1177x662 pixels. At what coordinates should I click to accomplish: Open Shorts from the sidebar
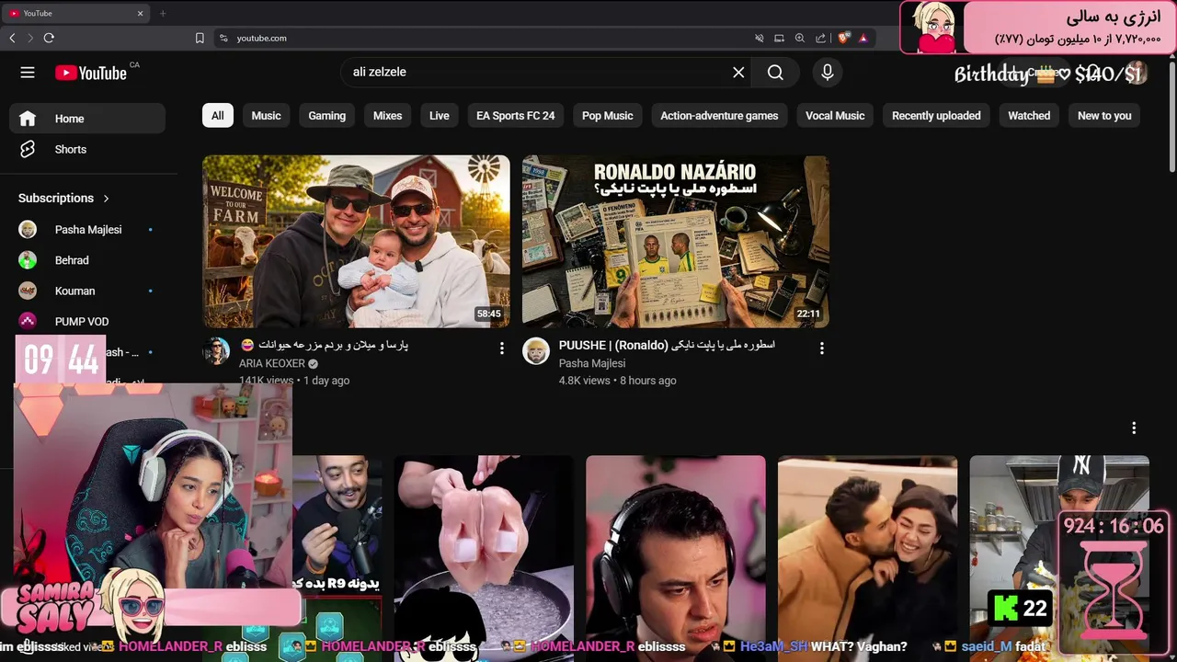[x=87, y=149]
